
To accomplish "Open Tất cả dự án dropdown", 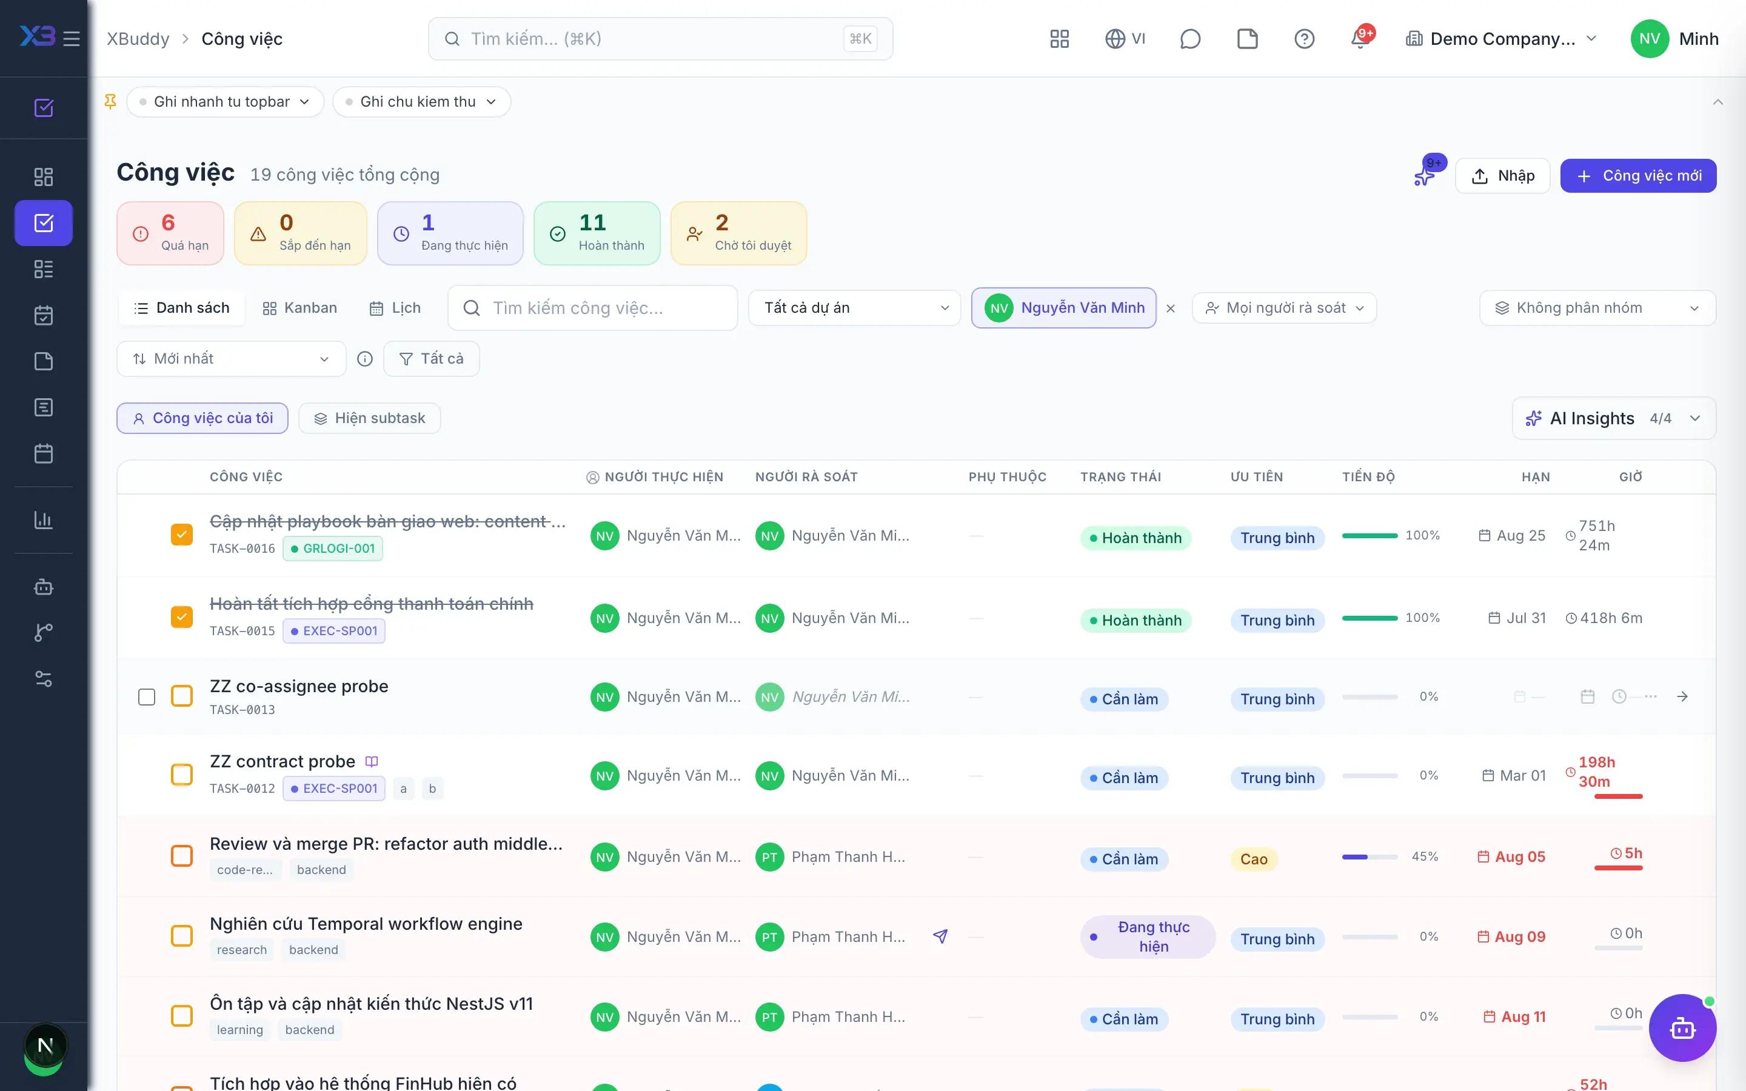I will [x=854, y=308].
